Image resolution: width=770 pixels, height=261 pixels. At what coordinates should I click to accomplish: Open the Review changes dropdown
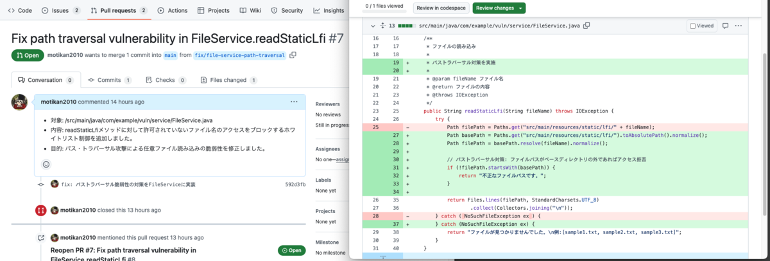pos(499,8)
